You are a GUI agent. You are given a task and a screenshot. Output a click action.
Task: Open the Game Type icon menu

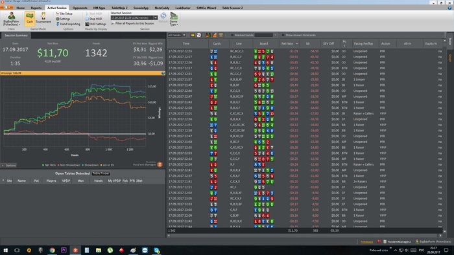tap(174, 19)
